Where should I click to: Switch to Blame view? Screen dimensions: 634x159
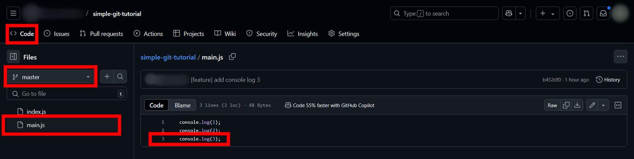click(x=183, y=105)
